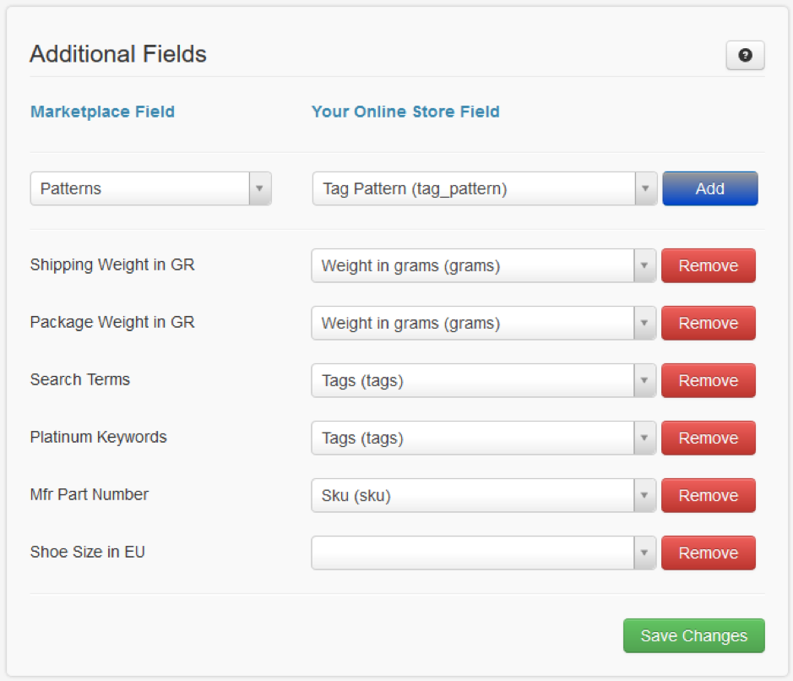Image resolution: width=793 pixels, height=681 pixels.
Task: Remove the Platinum Keywords field mapping
Action: pos(708,439)
